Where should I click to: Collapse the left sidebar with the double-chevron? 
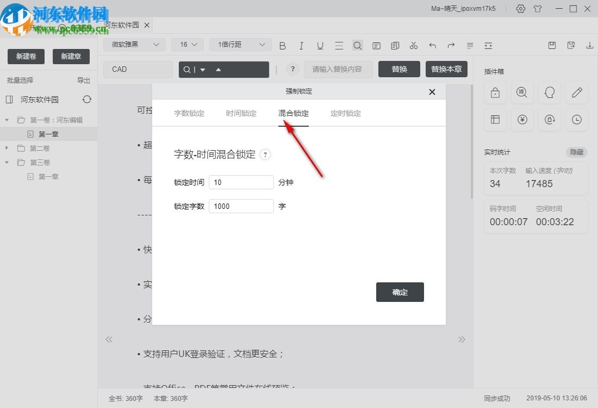pos(109,339)
